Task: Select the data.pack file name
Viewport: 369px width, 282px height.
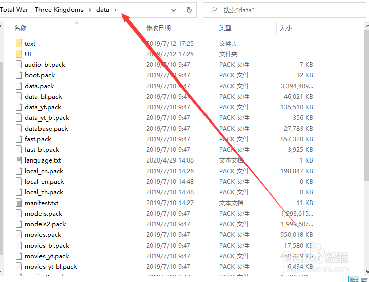Action: 39,86
